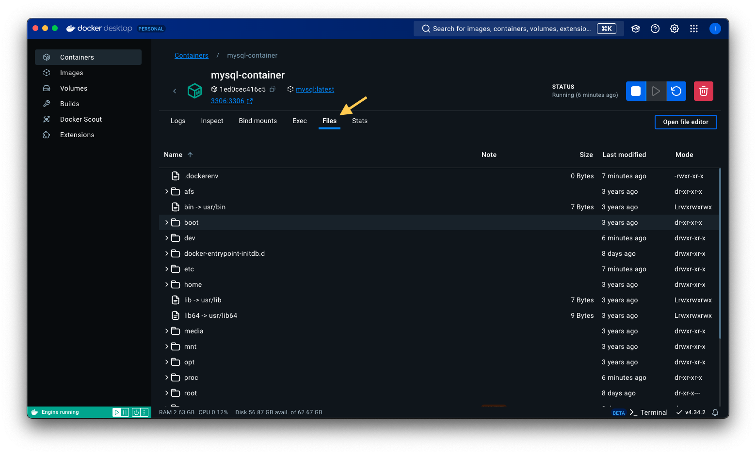Open the Terminal from the status bar
Viewport: 756px width, 454px height.
pos(648,412)
